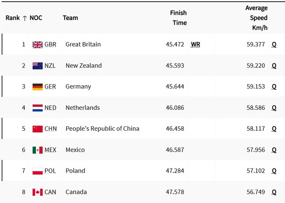Click the China flag icon
This screenshot has height=203, width=285.
click(38, 129)
